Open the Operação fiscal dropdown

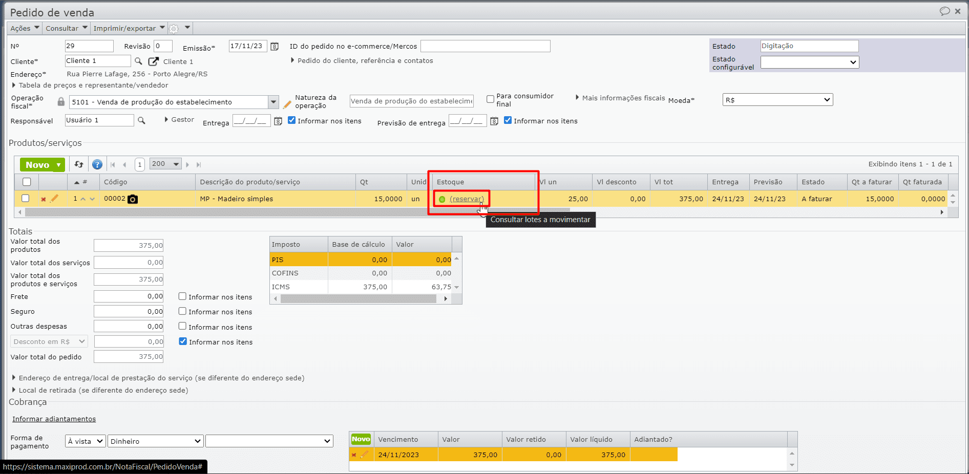(273, 102)
